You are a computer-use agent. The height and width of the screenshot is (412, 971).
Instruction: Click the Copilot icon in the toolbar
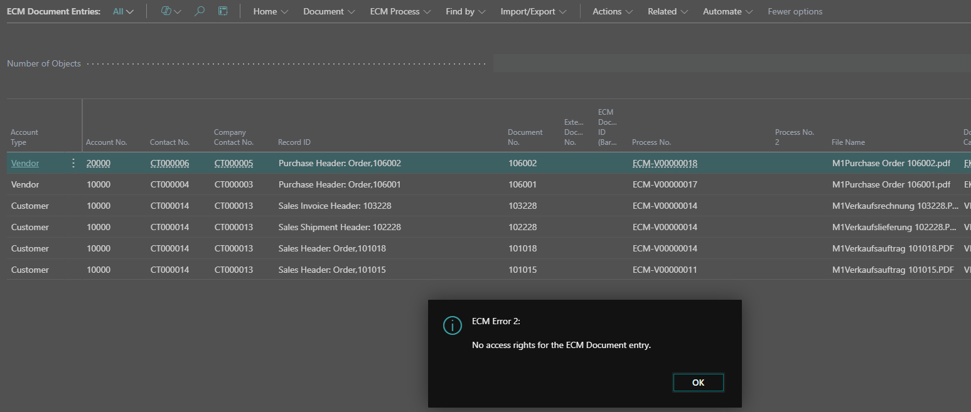click(166, 11)
